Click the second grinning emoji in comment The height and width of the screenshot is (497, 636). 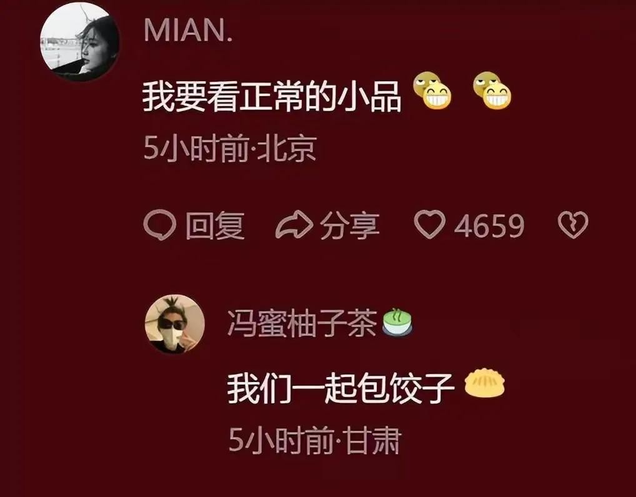(x=492, y=91)
